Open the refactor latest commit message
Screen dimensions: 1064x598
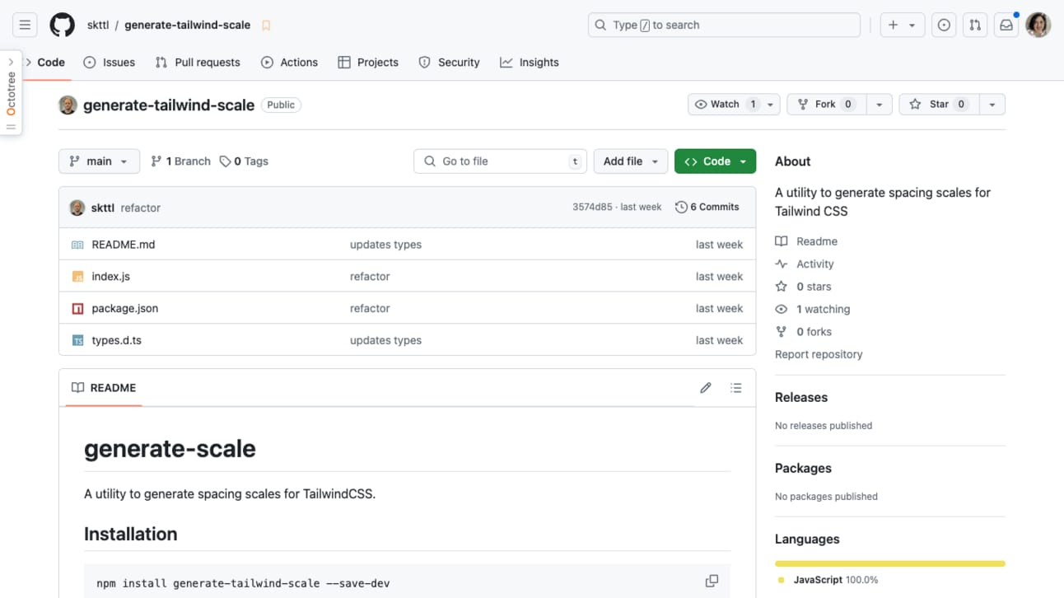[x=140, y=208]
